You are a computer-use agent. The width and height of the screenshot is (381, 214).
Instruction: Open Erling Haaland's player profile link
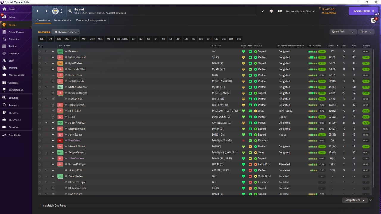[77, 57]
